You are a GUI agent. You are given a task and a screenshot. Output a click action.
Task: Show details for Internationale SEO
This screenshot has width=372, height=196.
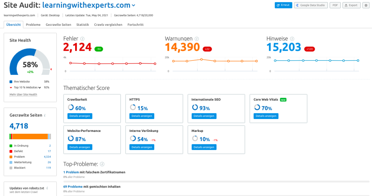click(204, 116)
